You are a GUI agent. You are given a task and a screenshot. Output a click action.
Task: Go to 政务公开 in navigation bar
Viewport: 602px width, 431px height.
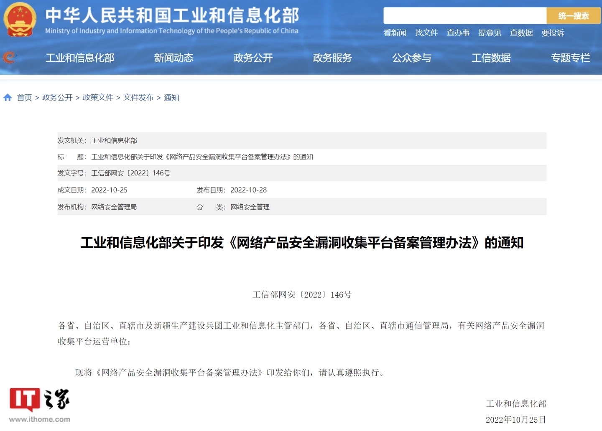coord(253,58)
